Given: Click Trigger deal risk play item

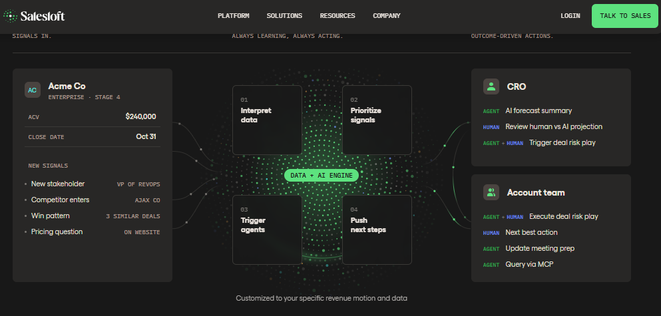Looking at the screenshot, I should (x=562, y=143).
